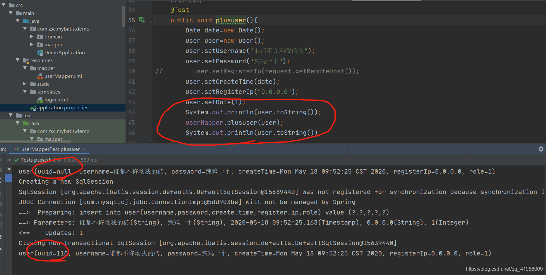Expand the domain package arrow
Screen dimensions: 546x275
[x=32, y=37]
